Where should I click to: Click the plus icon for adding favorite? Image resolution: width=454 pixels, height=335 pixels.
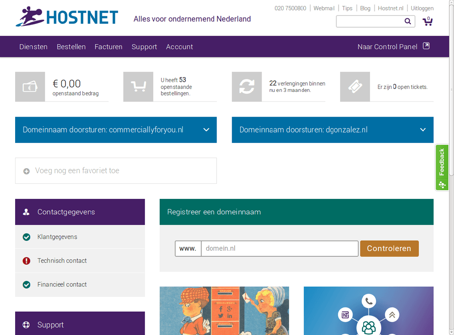[x=26, y=171]
